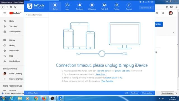Click the 3uTools skin shirt icon
This screenshot has height=101, width=179.
pyautogui.click(x=140, y=2)
